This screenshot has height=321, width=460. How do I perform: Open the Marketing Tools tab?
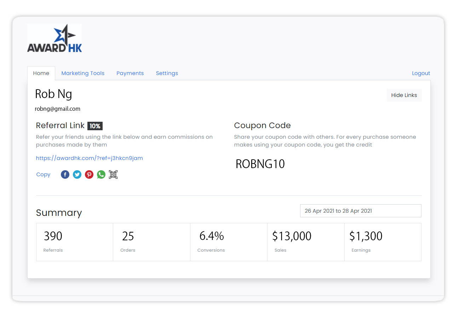83,73
